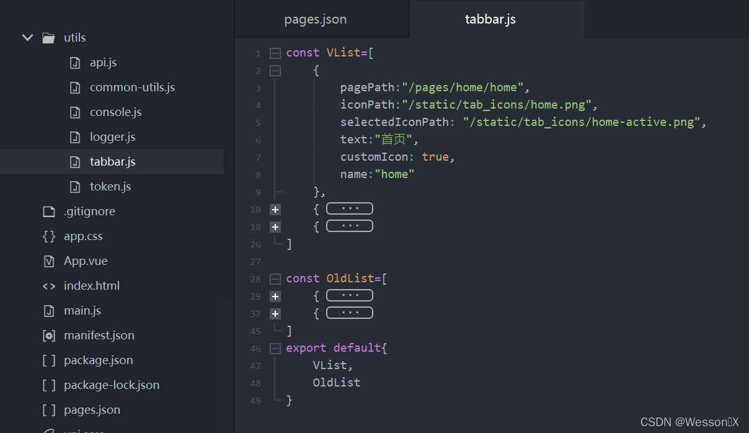Collapse the utils folder chevron

pyautogui.click(x=27, y=38)
